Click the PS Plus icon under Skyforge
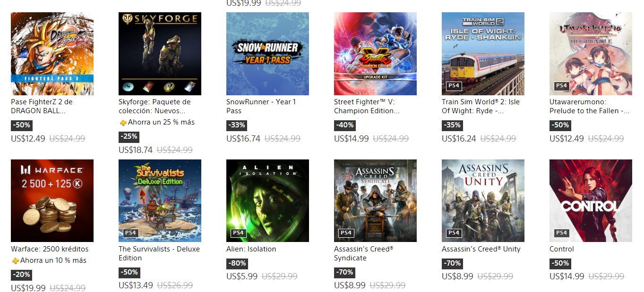The width and height of the screenshot is (644, 292). [x=122, y=123]
